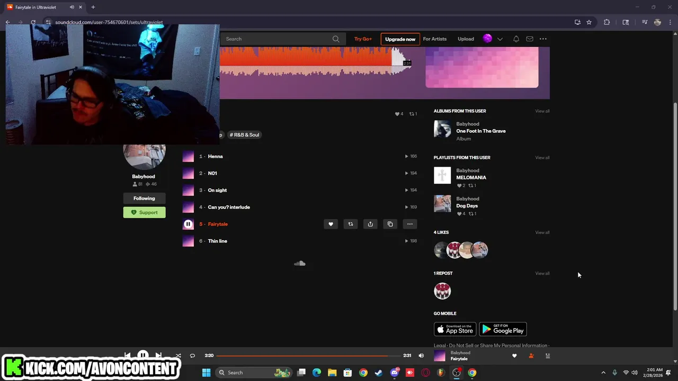Open the Upload page
The width and height of the screenshot is (678, 381).
pos(466,39)
